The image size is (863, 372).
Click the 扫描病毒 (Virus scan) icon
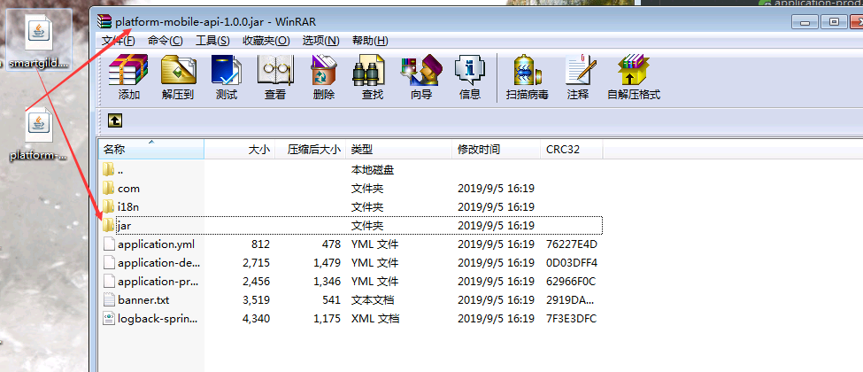coord(528,71)
